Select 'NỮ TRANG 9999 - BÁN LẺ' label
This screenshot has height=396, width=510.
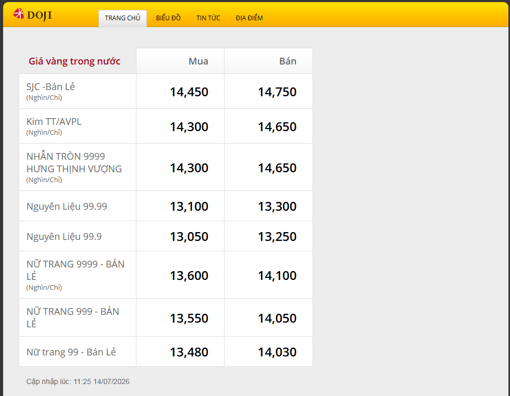76,270
